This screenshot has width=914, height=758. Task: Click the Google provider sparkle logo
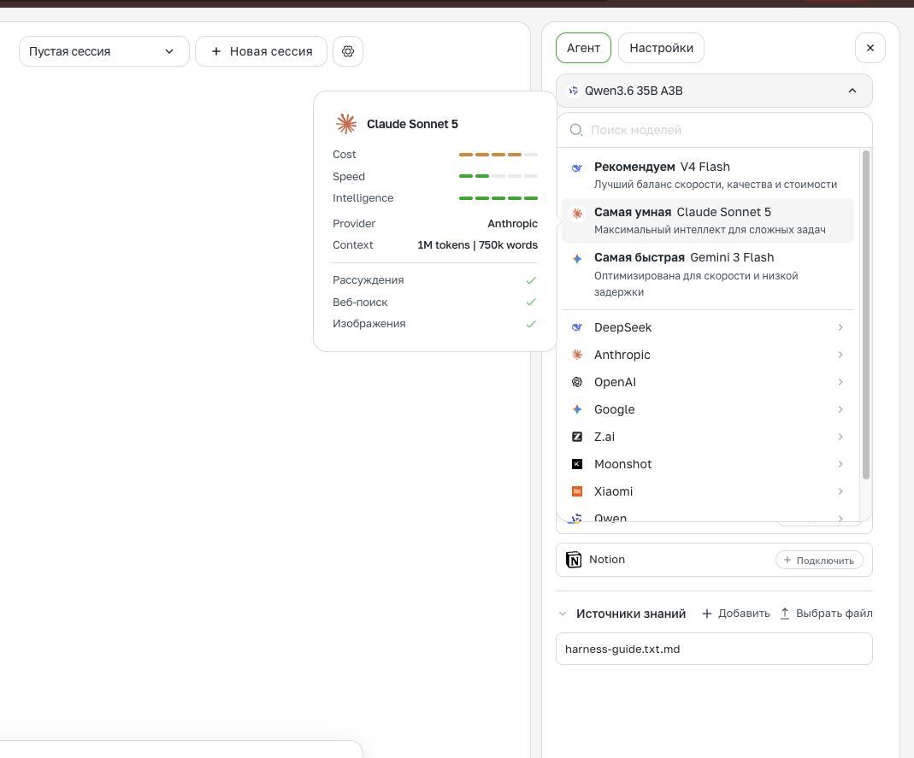577,409
